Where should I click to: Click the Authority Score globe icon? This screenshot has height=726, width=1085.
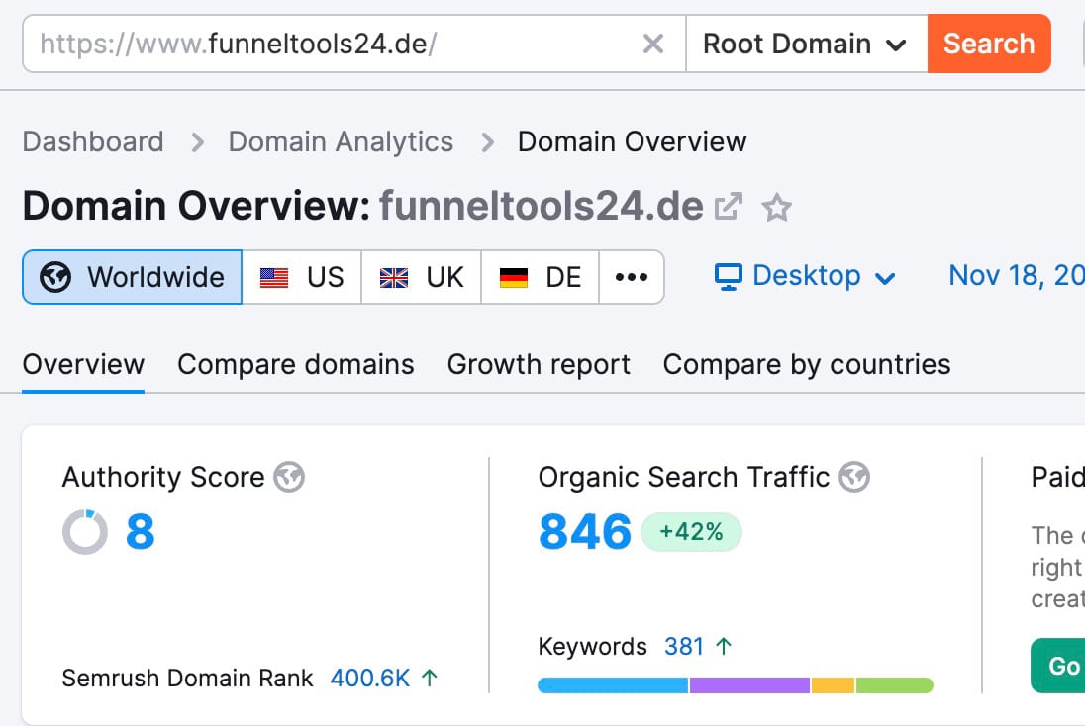click(289, 478)
